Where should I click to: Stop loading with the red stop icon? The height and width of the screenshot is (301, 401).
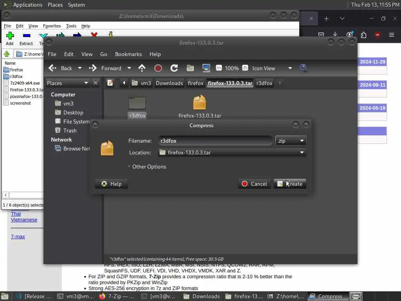click(x=158, y=68)
